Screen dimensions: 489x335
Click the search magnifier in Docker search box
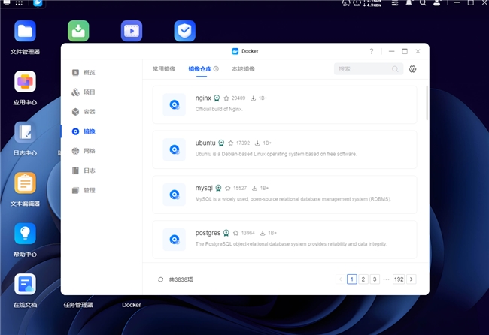click(x=395, y=69)
